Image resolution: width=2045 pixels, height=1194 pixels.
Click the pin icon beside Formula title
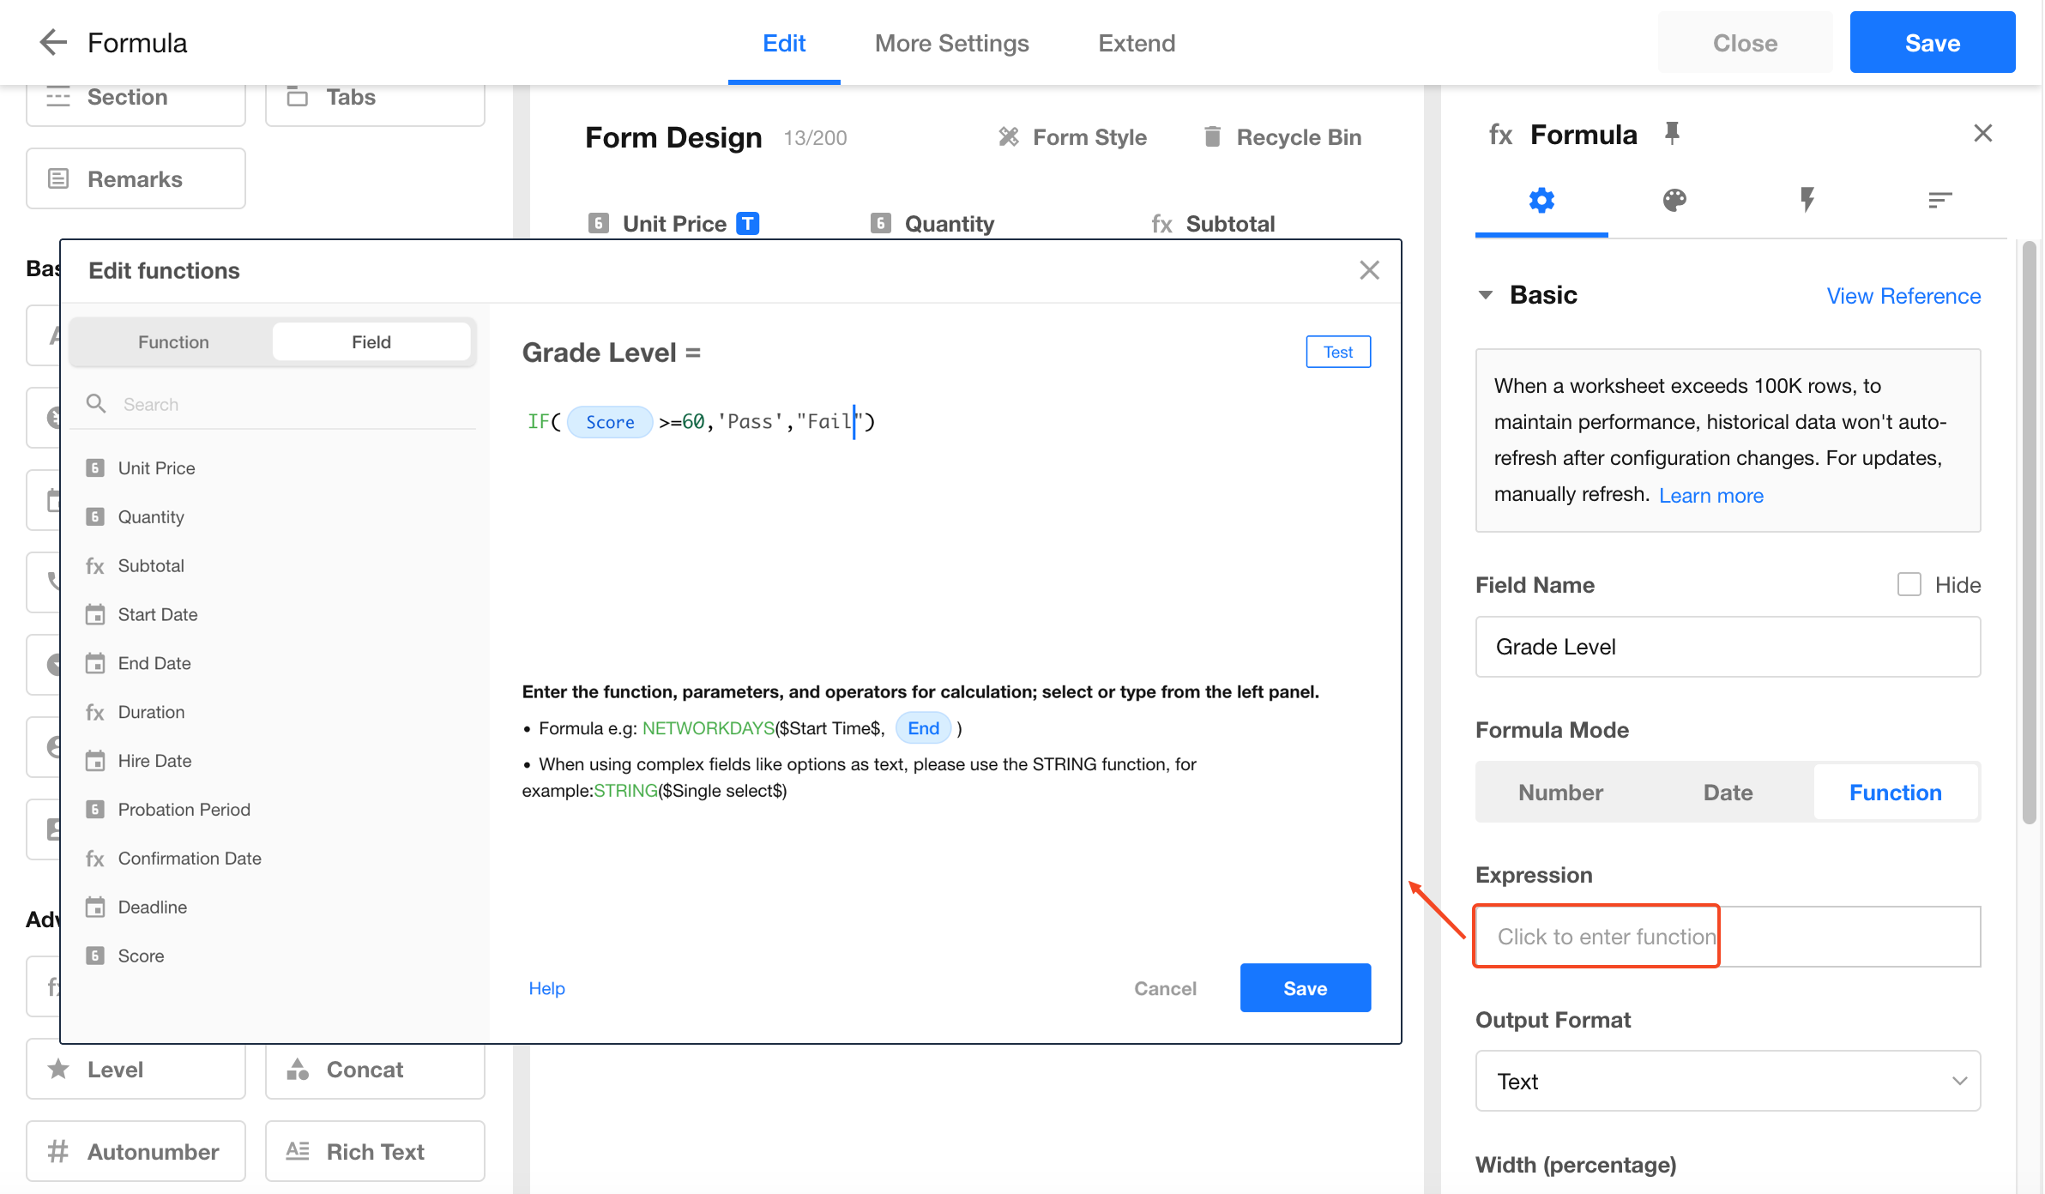(1672, 134)
